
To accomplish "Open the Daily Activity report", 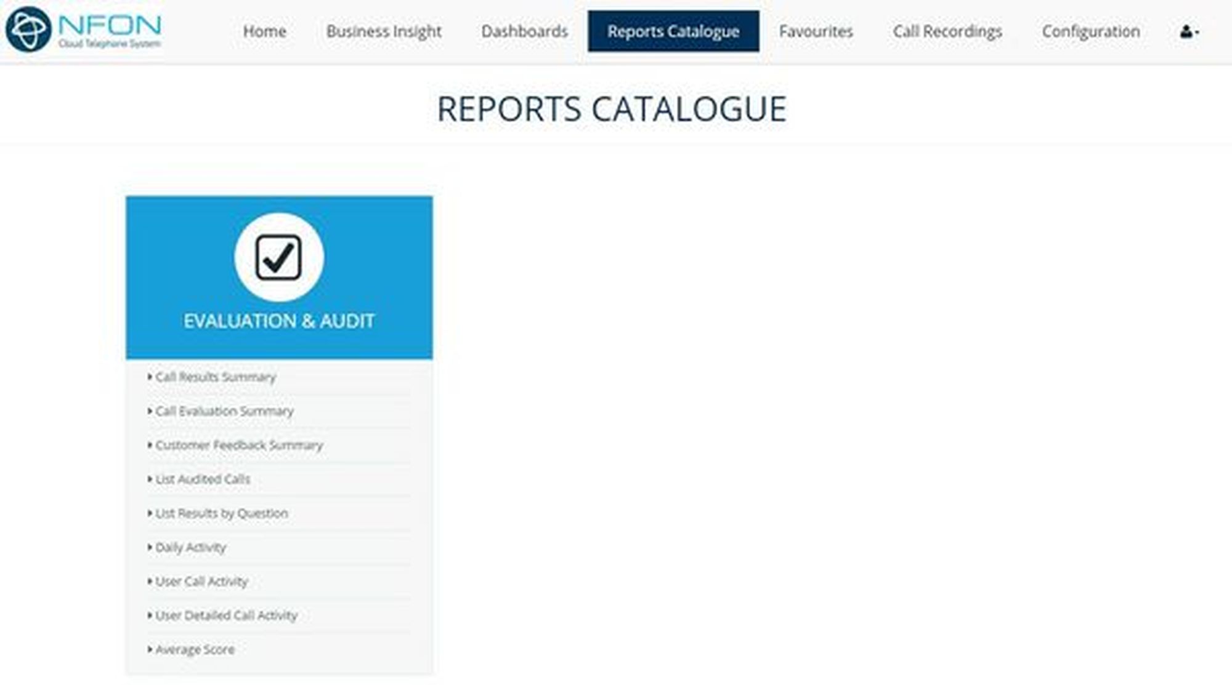I will 190,547.
